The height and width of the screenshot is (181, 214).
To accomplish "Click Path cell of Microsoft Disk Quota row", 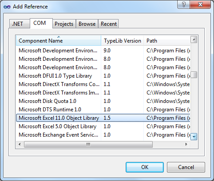I will 168,101.
